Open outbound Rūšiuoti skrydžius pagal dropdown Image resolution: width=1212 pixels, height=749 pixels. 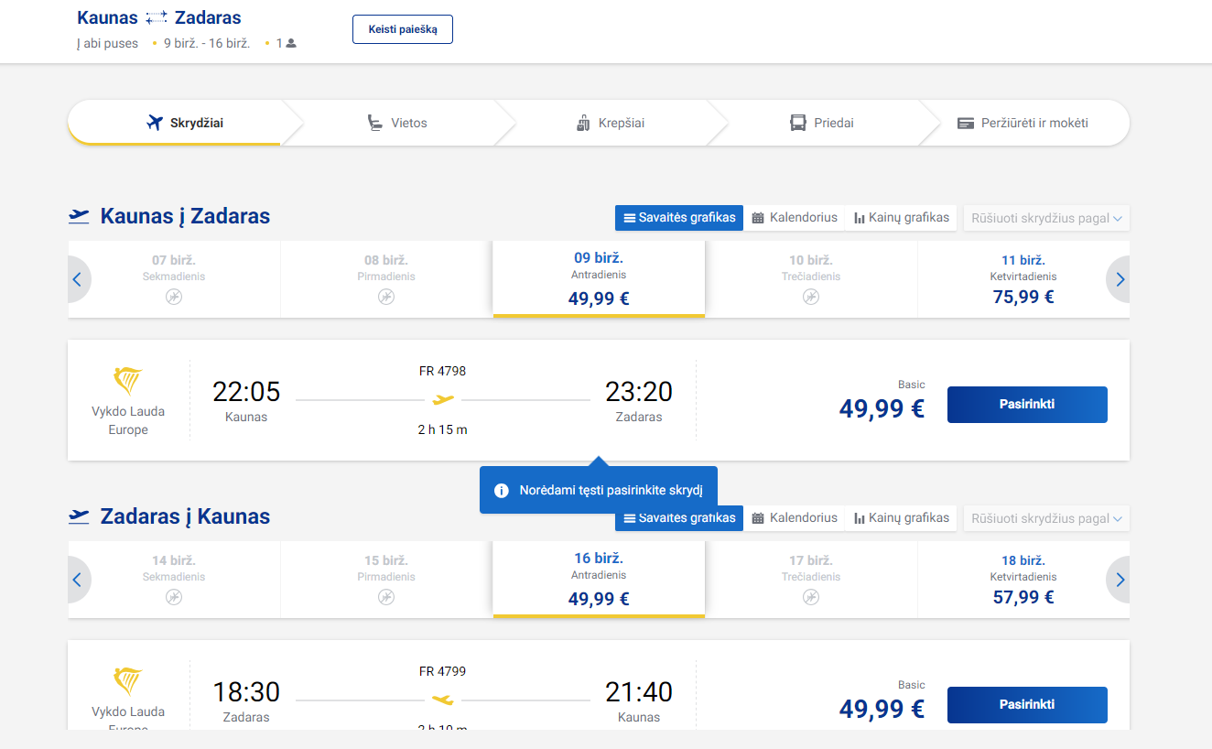pos(1046,218)
